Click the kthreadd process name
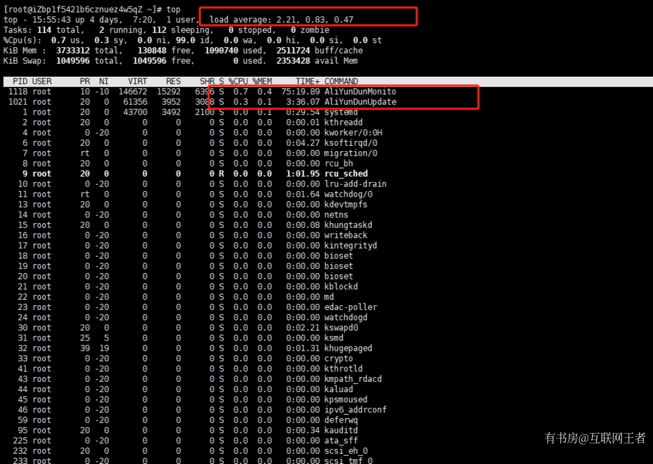The image size is (653, 464). coord(343,122)
